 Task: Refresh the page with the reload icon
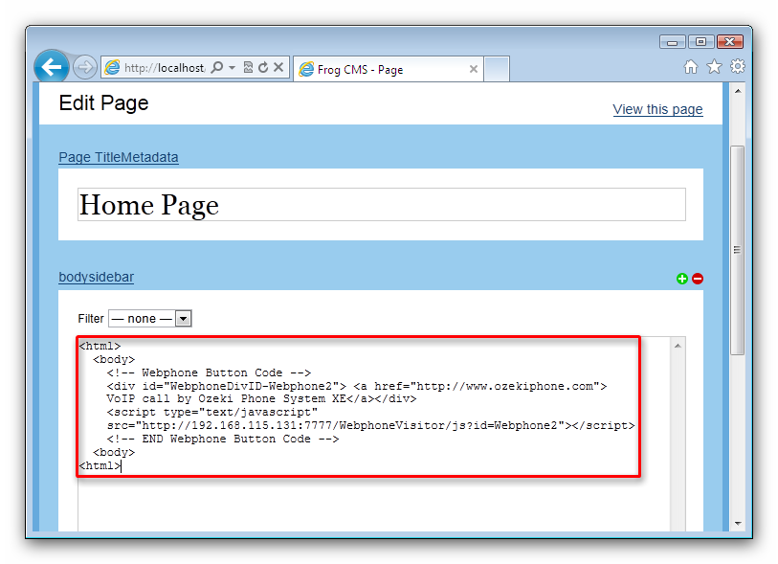(x=263, y=68)
